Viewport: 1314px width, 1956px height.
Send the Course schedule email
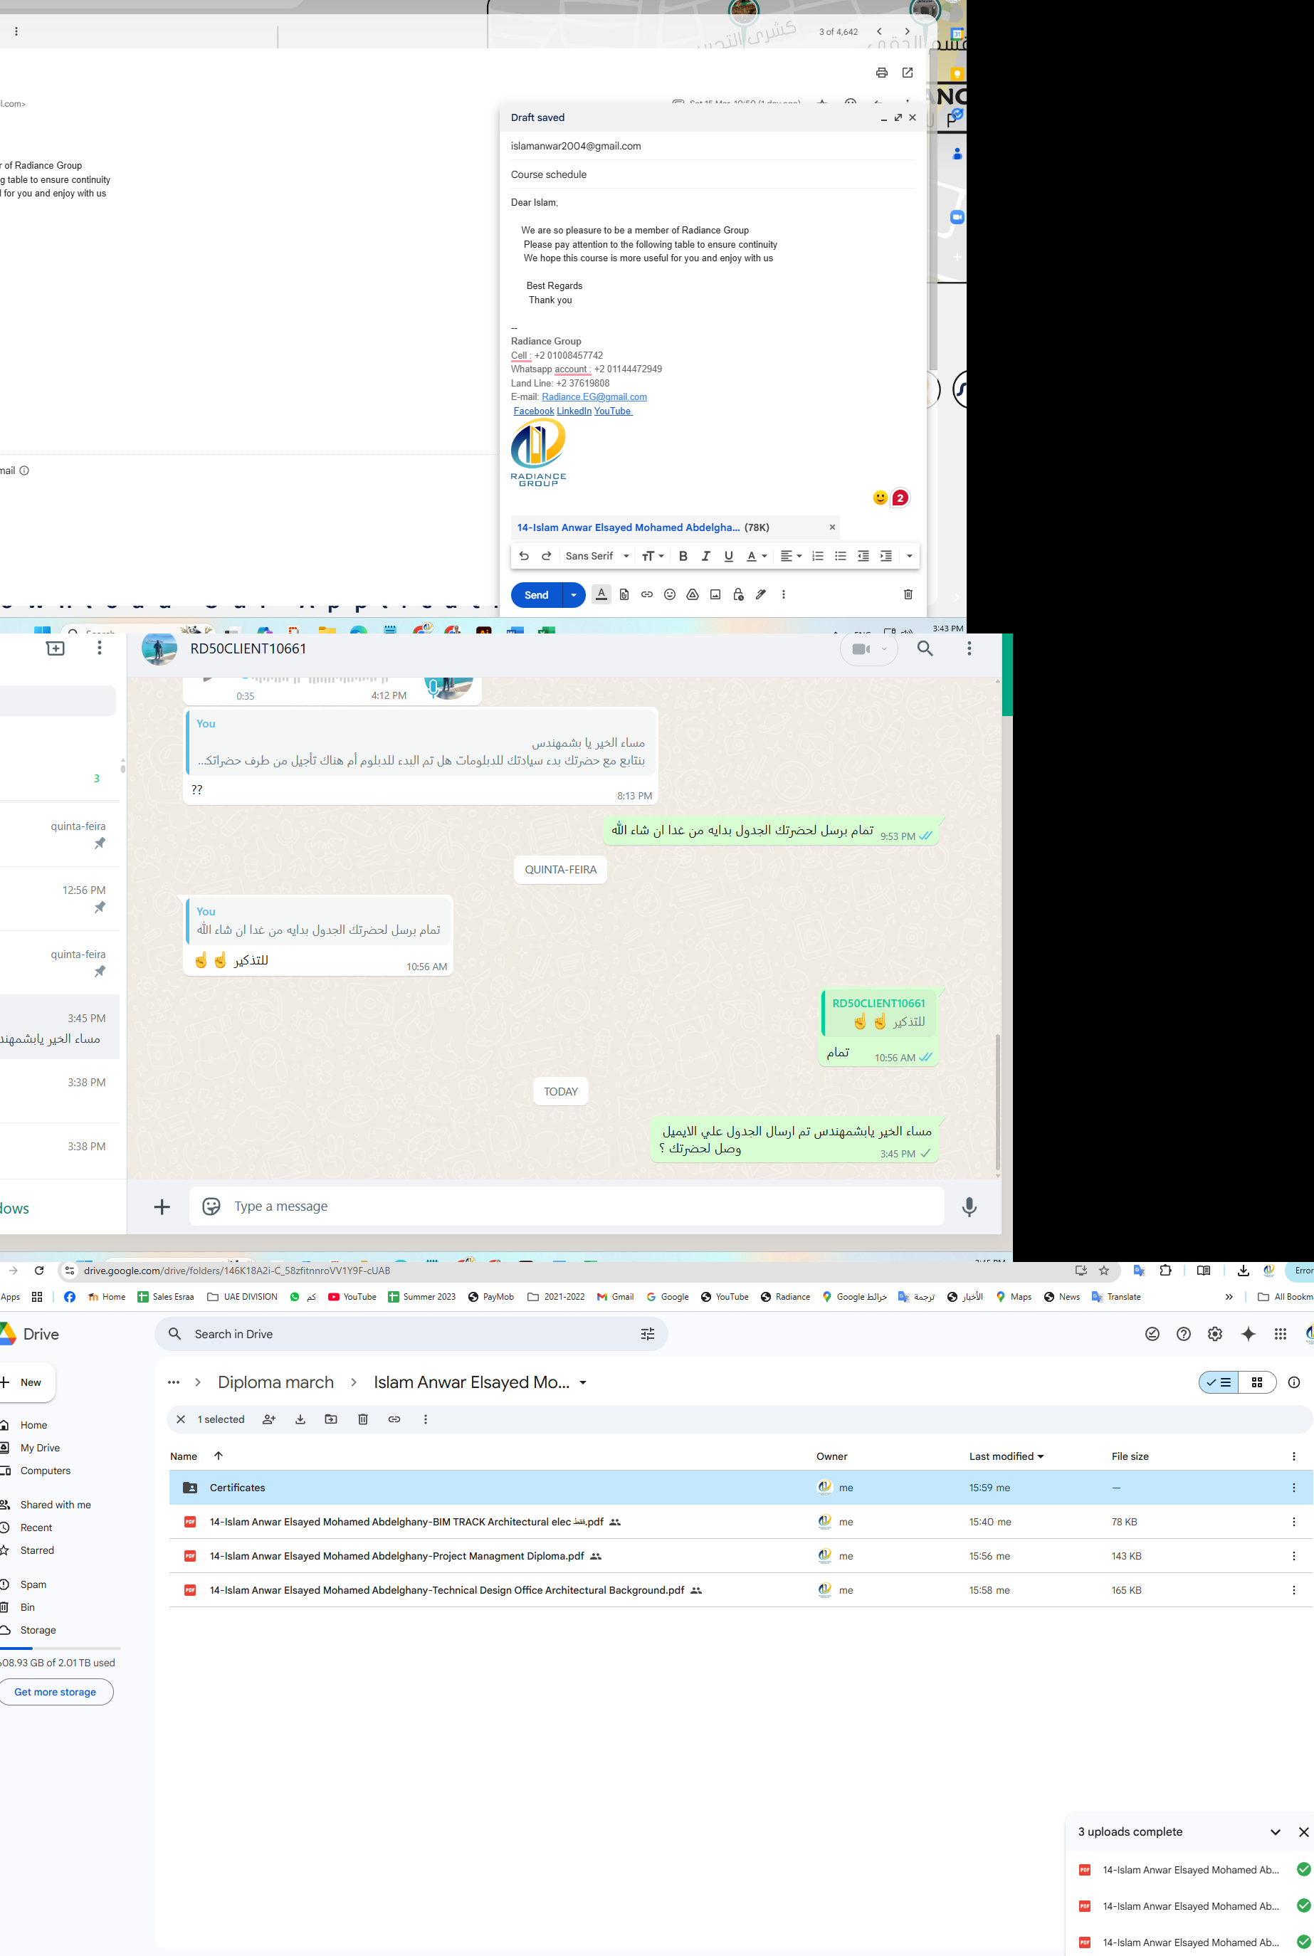tap(536, 595)
